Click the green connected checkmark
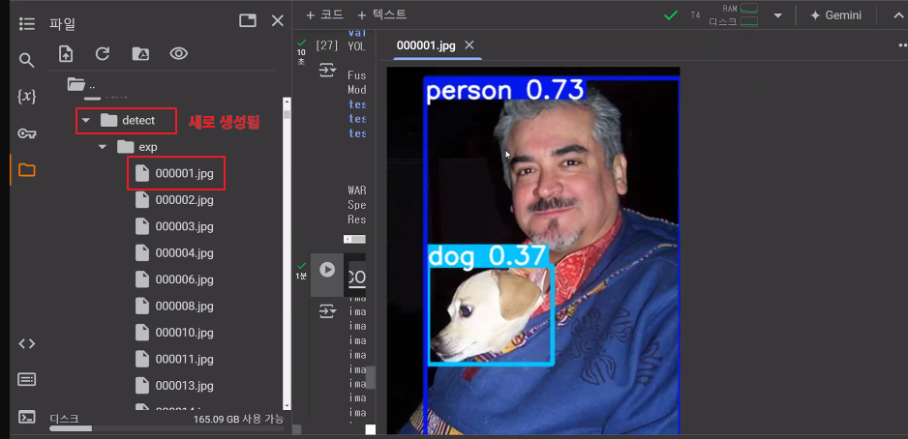The image size is (908, 439). (x=671, y=15)
